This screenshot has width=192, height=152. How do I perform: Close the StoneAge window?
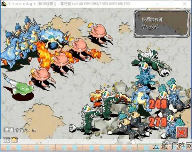click(x=185, y=4)
